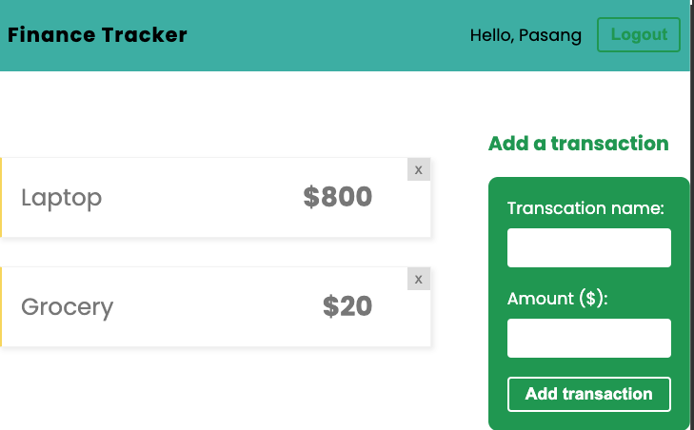Select the Laptop transaction name
This screenshot has width=694, height=430.
coord(62,198)
